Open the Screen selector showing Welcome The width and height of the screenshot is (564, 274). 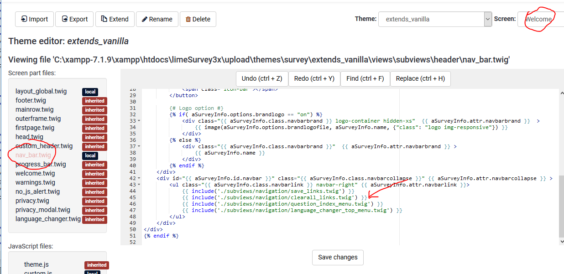coord(540,19)
